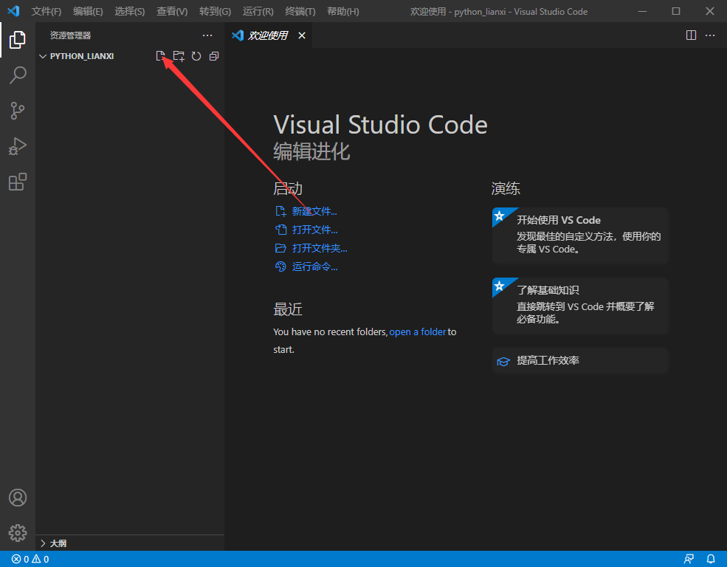Viewport: 727px width, 567px height.
Task: Open the 终端(T) menu
Action: tap(300, 11)
